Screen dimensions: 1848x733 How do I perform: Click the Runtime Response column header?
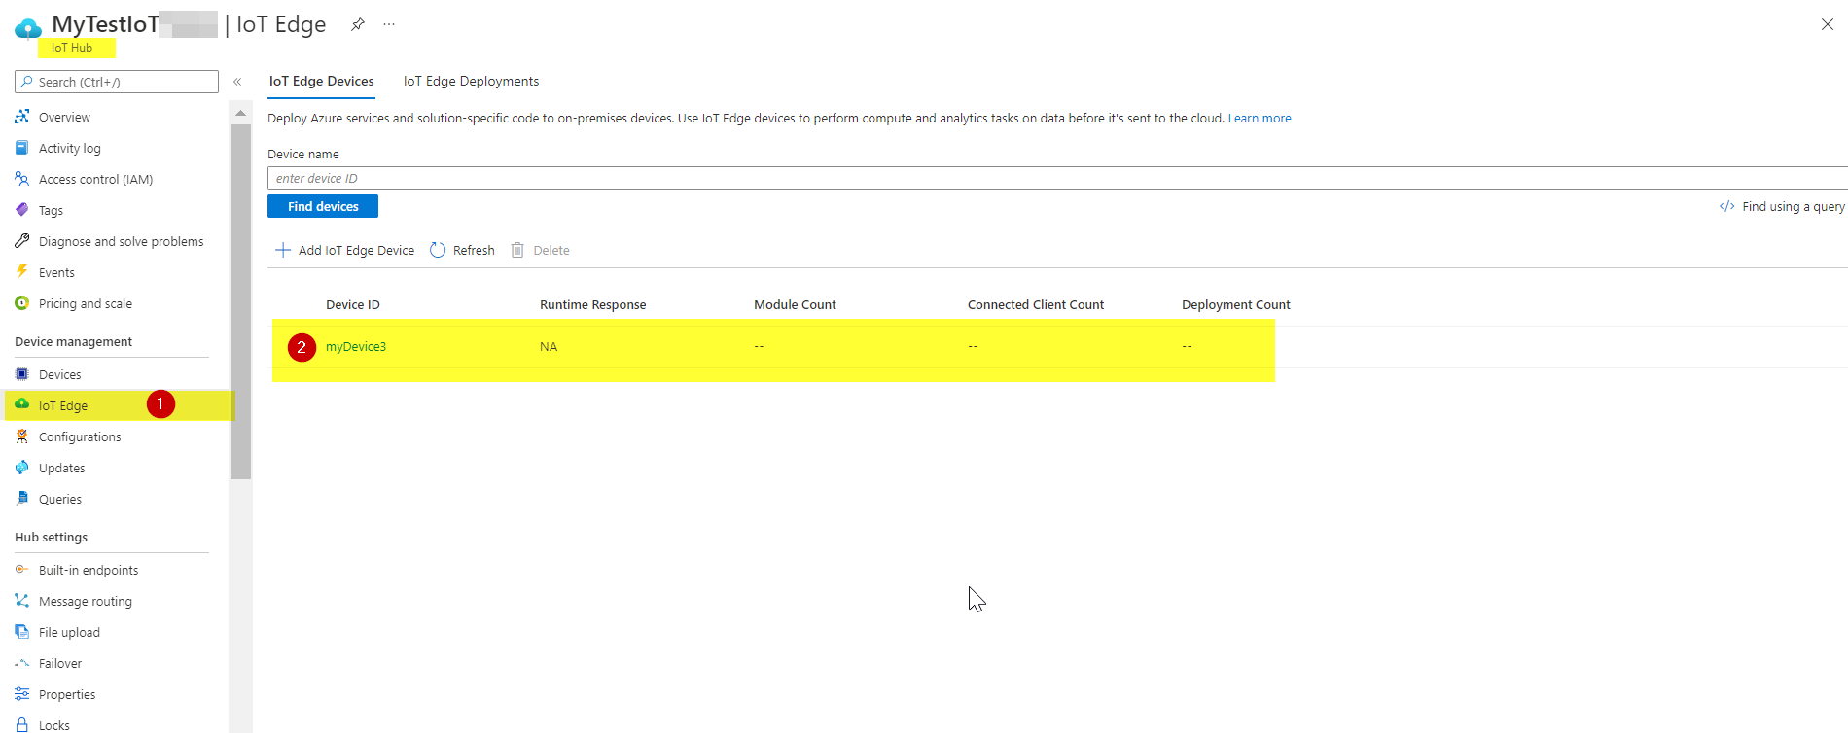point(593,304)
